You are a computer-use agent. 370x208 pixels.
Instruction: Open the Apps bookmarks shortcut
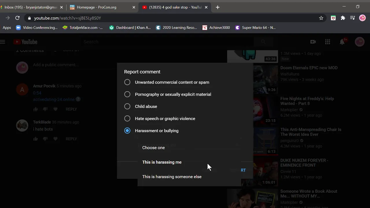(x=7, y=27)
